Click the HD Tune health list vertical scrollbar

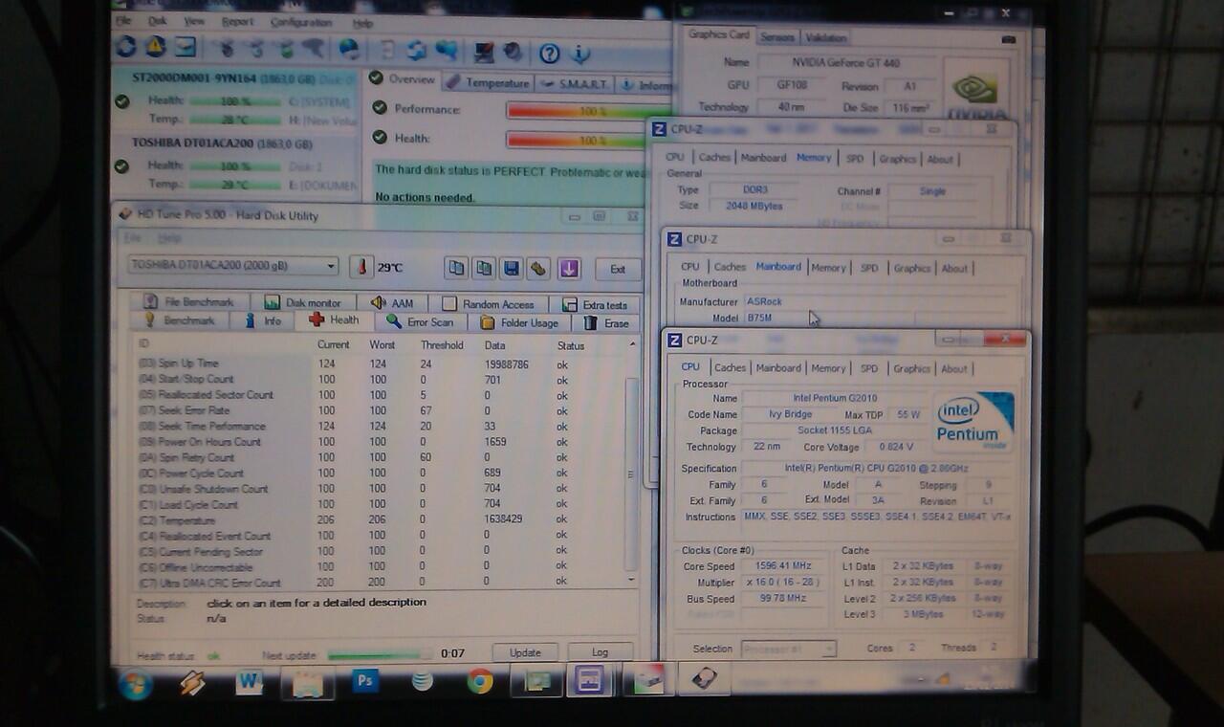point(630,462)
